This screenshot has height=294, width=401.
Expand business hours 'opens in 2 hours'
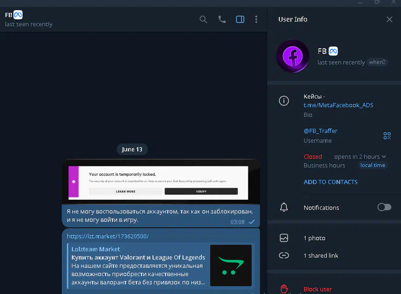coord(360,157)
